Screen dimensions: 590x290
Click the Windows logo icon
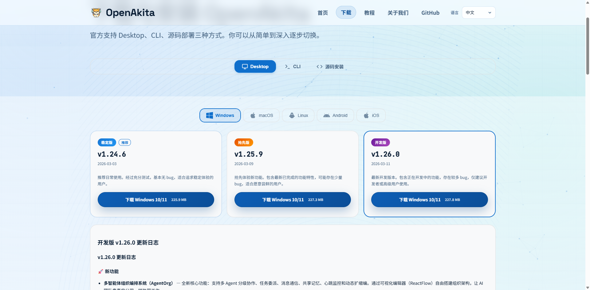(x=210, y=115)
